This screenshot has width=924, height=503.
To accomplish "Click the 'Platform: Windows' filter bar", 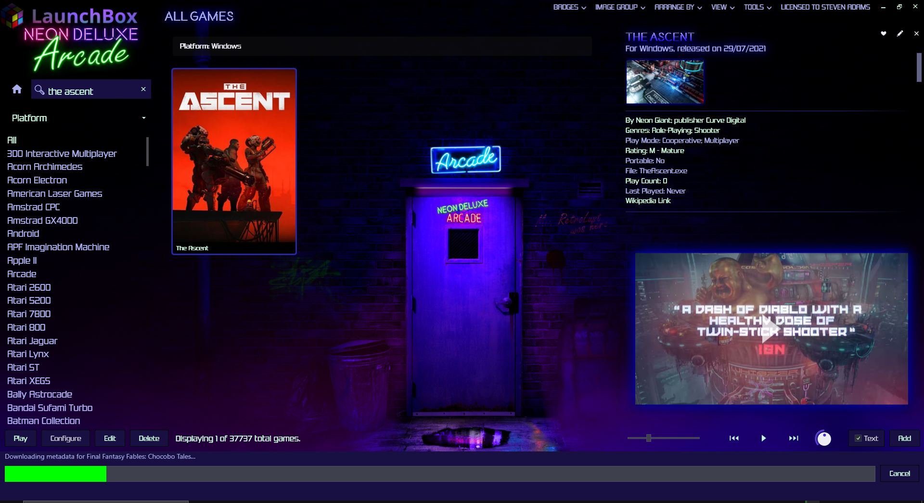I will [382, 46].
